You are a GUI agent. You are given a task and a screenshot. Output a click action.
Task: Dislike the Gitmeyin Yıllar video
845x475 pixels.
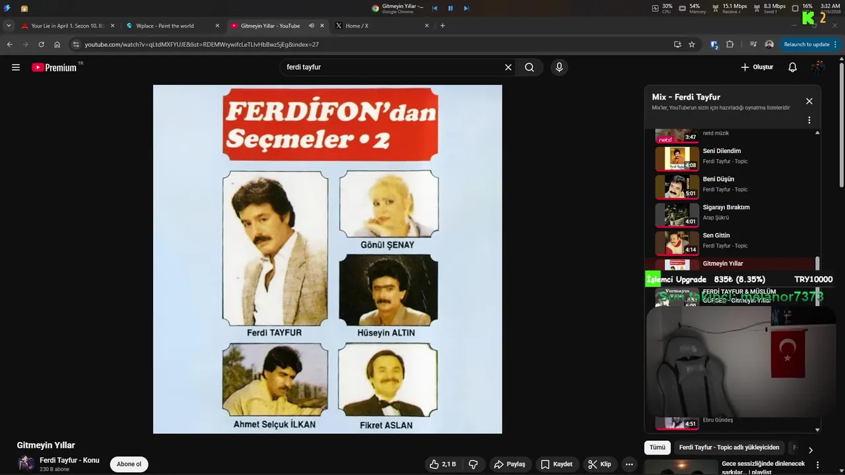(473, 464)
